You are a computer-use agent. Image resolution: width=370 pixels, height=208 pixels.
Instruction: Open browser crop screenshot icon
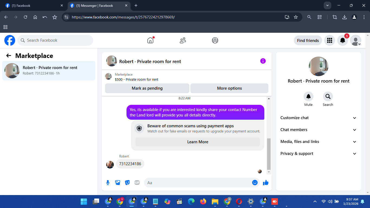[335, 17]
